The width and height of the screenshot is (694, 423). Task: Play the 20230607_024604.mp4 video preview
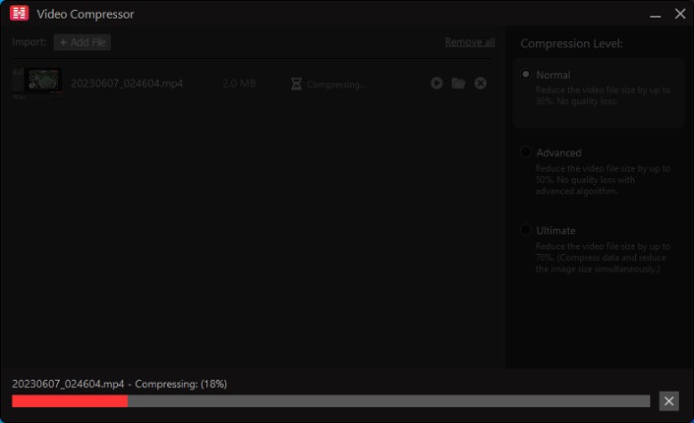point(436,84)
